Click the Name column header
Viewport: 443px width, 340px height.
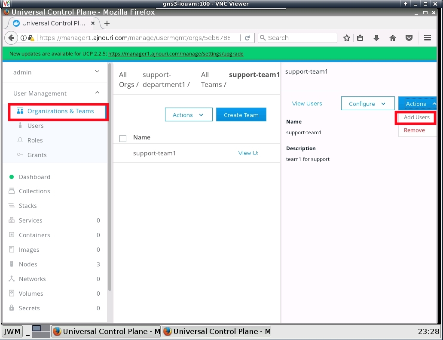click(141, 137)
